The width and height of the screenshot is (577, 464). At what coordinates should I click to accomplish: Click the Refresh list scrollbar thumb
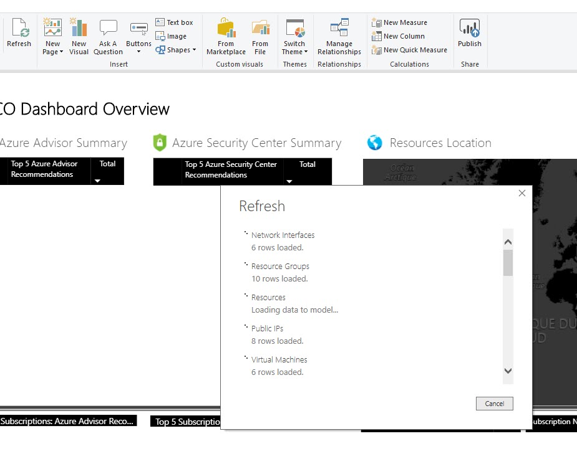(x=508, y=263)
